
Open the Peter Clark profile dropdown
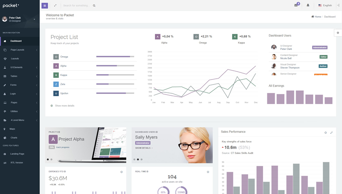tap(34, 19)
